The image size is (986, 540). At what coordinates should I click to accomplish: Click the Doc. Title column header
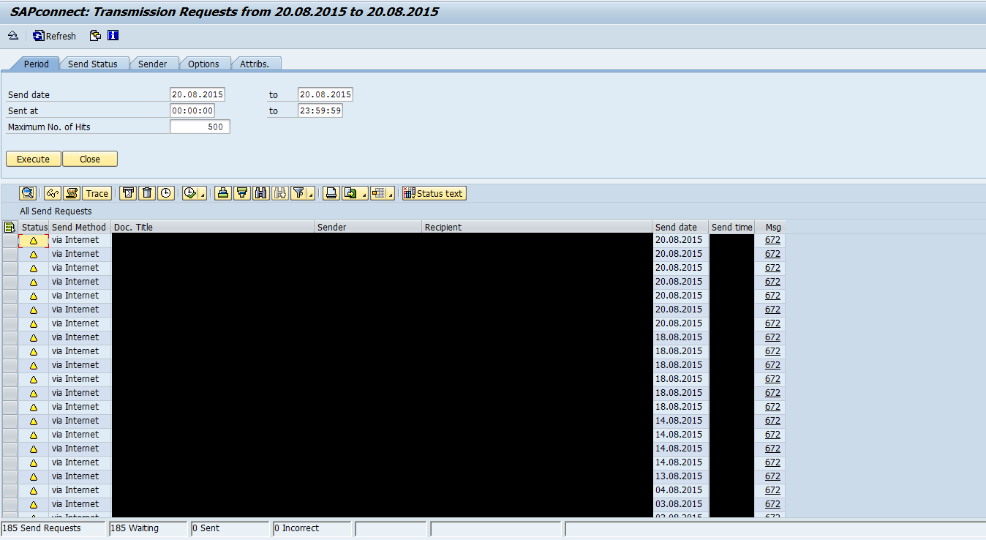coord(213,227)
